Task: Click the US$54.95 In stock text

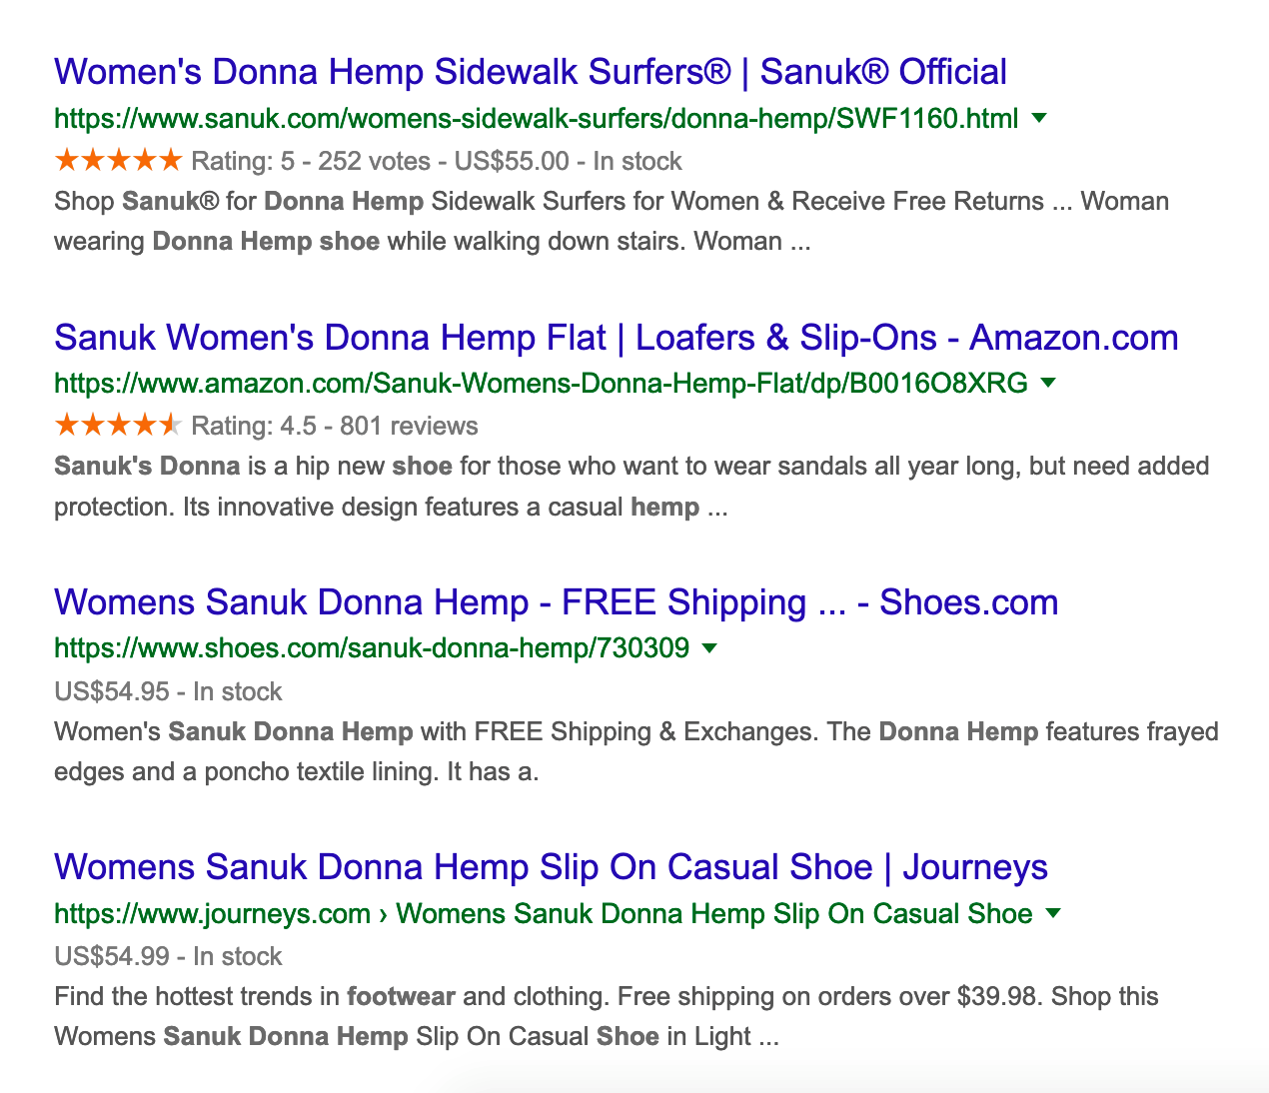Action: (x=168, y=691)
